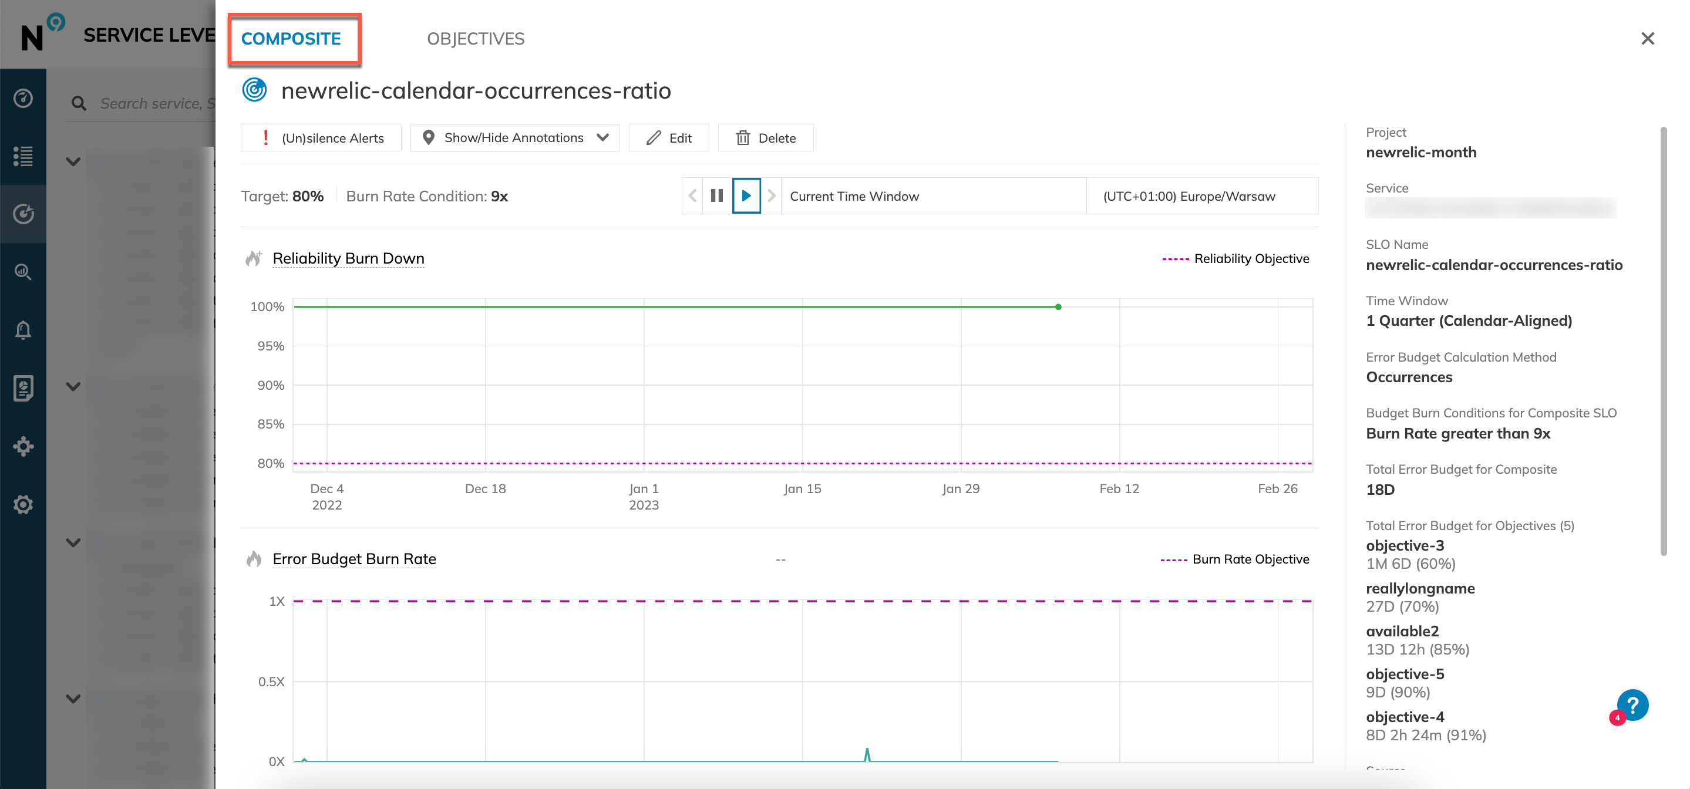Open the settings cog icon in sidebar
The height and width of the screenshot is (789, 1690).
tap(23, 504)
